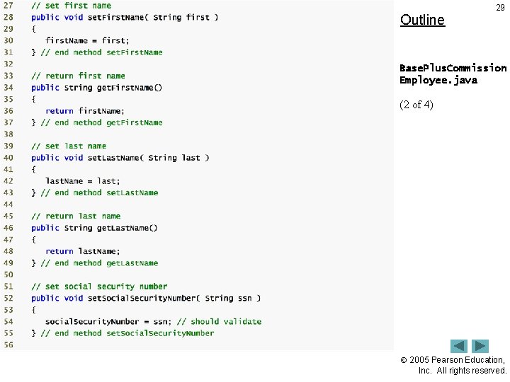Click the (2 of 4) page indicator
Screen dimensions: 510x382
click(416, 105)
